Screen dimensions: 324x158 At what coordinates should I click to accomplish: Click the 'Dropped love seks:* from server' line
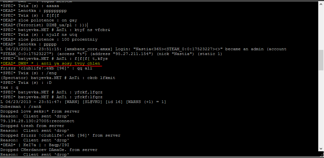(40, 111)
